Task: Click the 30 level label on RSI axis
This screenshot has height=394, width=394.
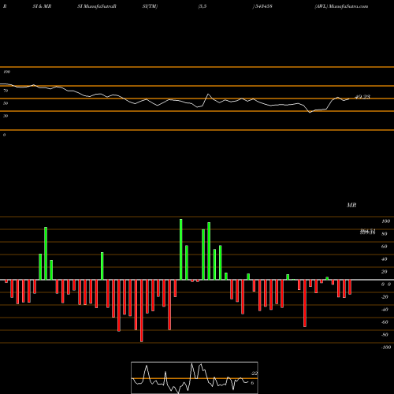Action: [x=6, y=116]
